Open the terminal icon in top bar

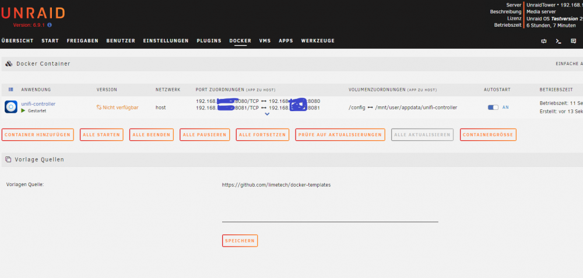click(x=559, y=41)
